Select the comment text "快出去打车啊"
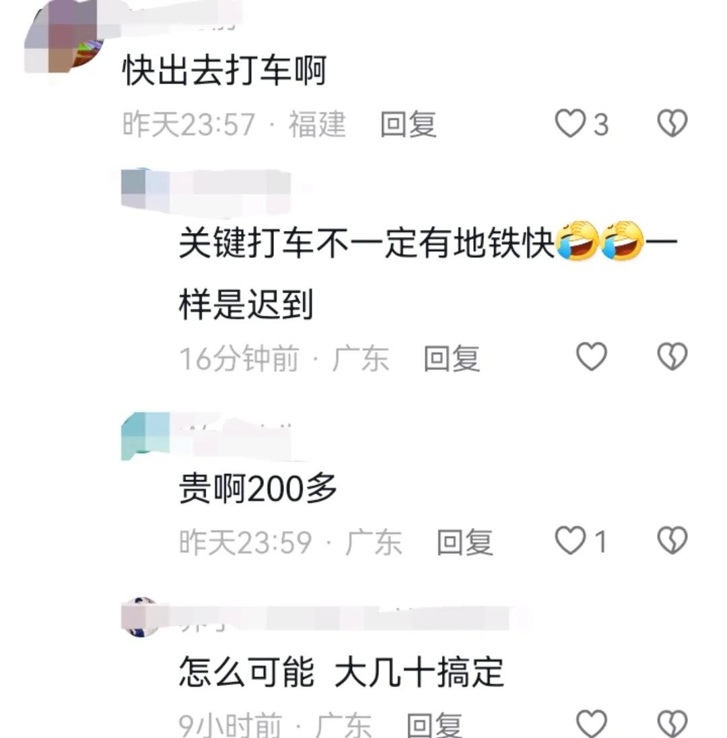Image resolution: width=727 pixels, height=738 pixels. click(x=224, y=71)
